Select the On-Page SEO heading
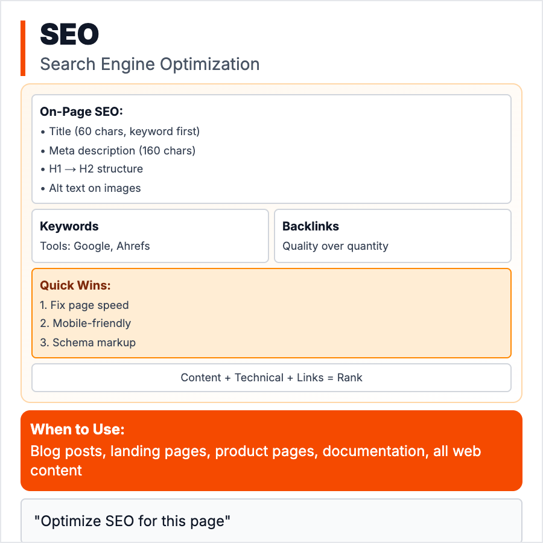543x543 pixels. pyautogui.click(x=81, y=112)
